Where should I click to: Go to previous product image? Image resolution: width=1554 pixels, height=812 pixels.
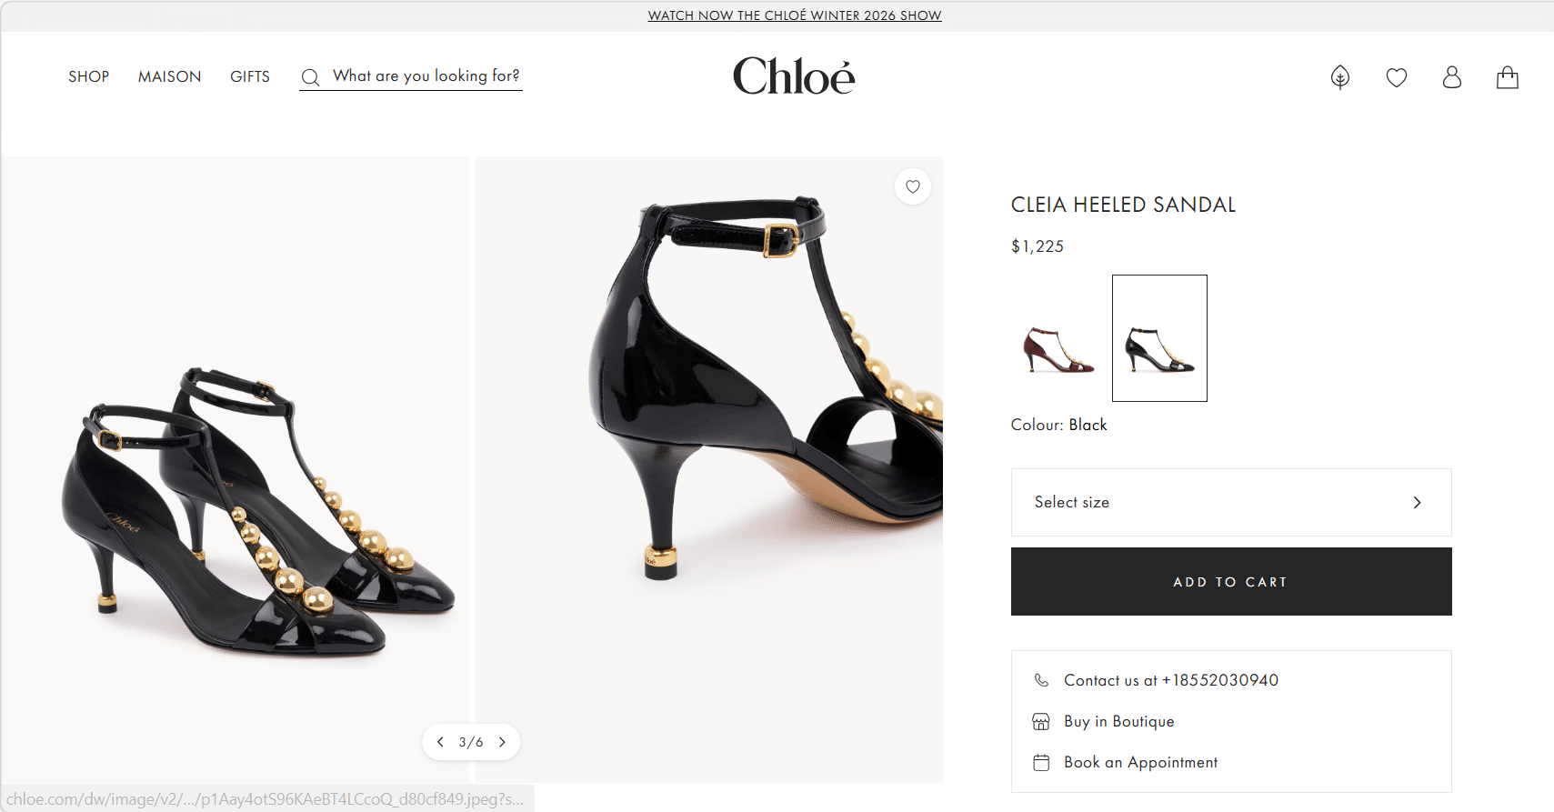pyautogui.click(x=440, y=742)
